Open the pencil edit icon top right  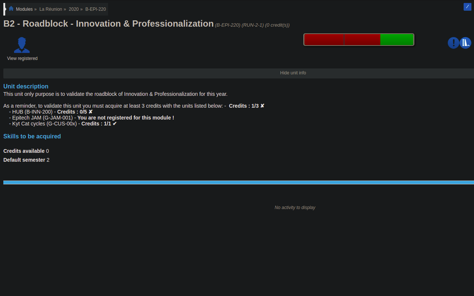point(467,6)
